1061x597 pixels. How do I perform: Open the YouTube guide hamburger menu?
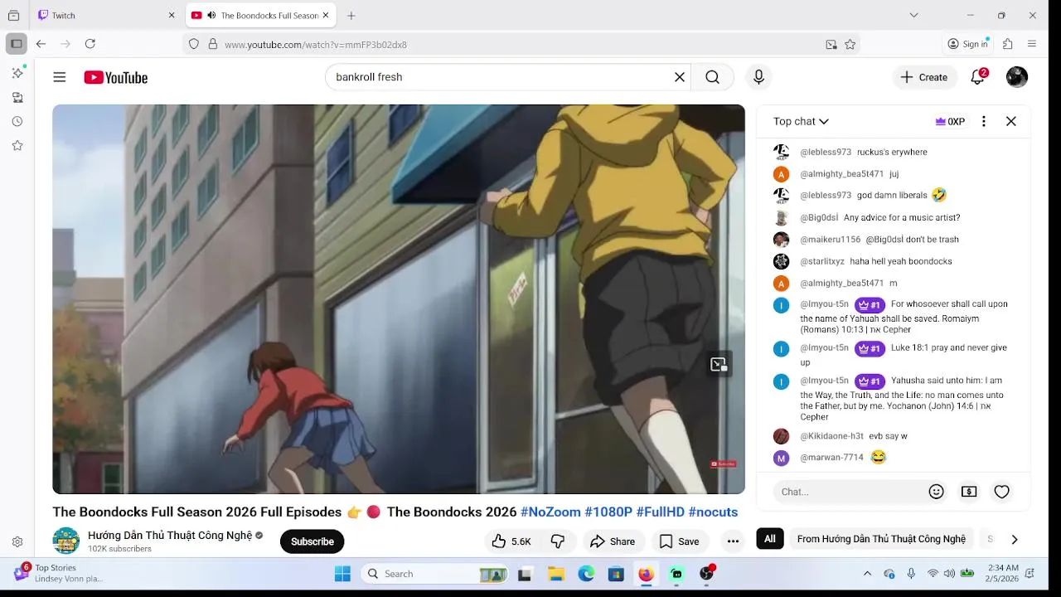pos(60,77)
